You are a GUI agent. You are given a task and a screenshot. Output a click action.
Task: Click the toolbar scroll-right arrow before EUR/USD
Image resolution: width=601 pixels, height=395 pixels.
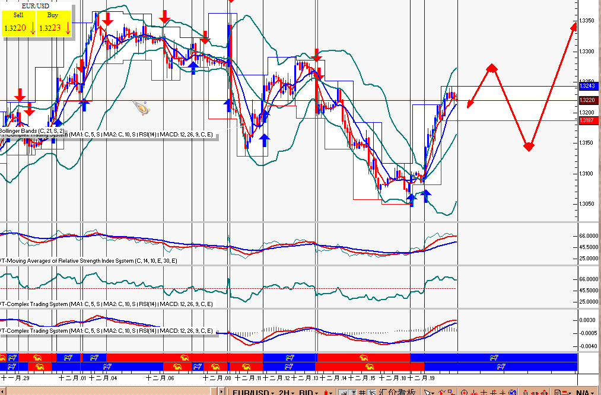point(222,391)
